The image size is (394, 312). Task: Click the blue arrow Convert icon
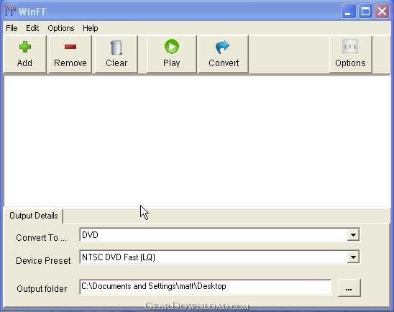223,47
